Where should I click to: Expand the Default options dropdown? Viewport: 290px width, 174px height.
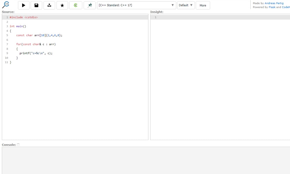[x=186, y=5]
